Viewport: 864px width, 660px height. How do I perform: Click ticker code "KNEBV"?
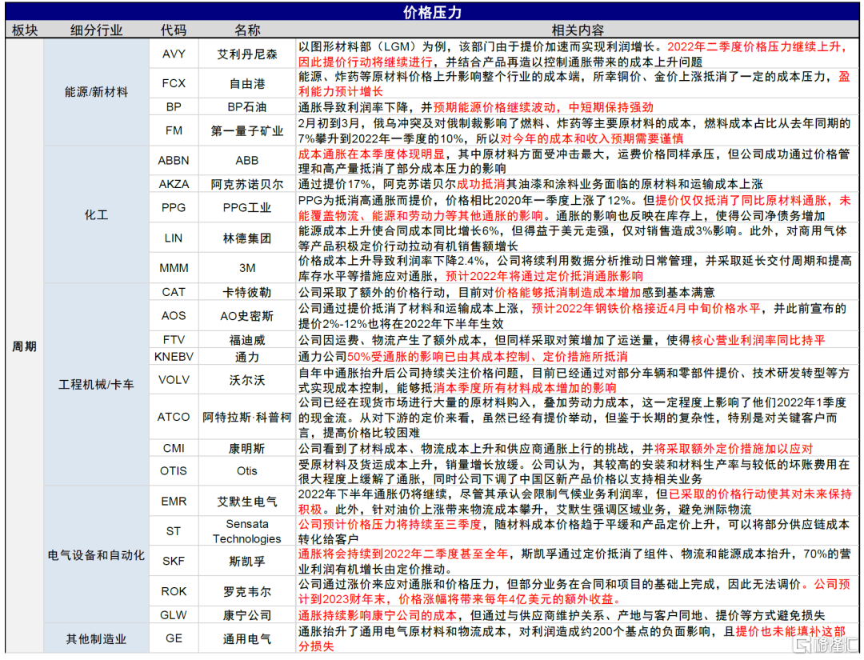(174, 357)
